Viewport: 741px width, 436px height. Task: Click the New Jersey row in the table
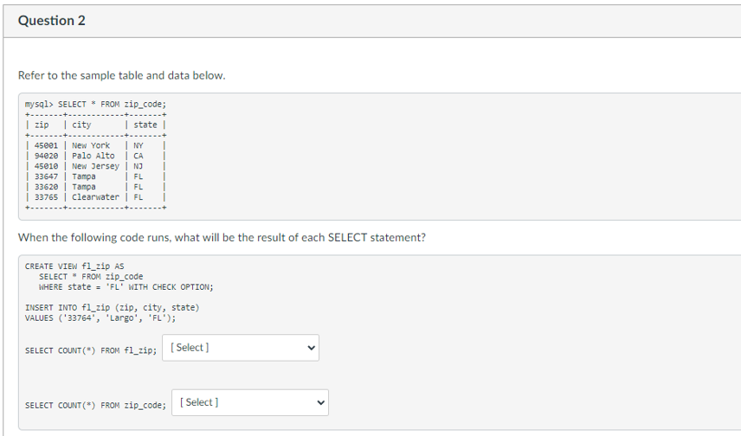[95, 166]
